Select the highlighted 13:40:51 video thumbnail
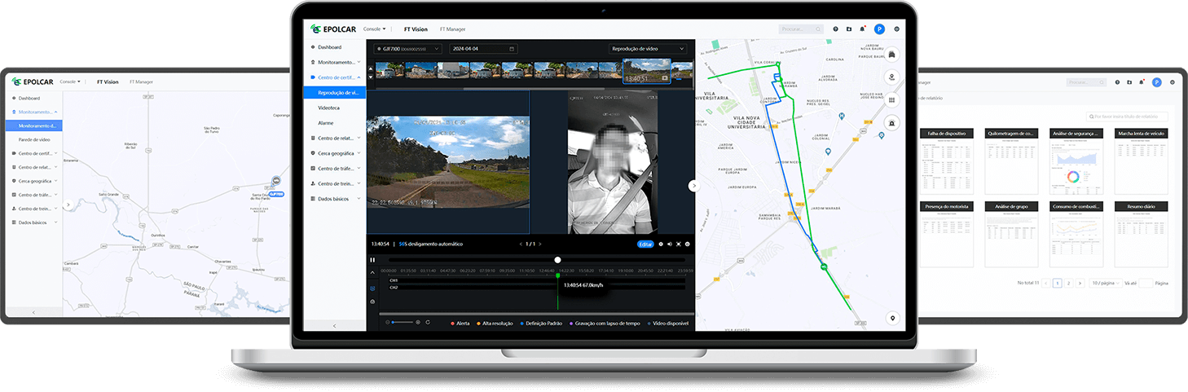 click(646, 70)
